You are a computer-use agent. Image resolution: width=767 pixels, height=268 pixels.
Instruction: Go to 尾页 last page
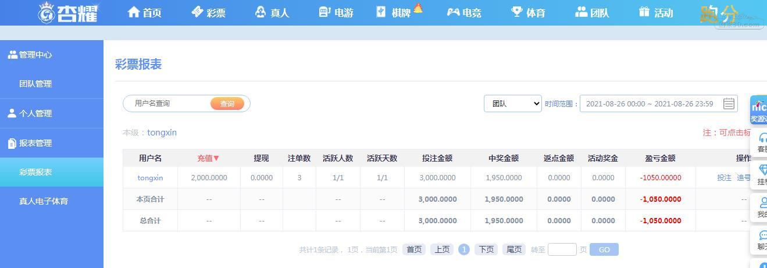(x=514, y=249)
